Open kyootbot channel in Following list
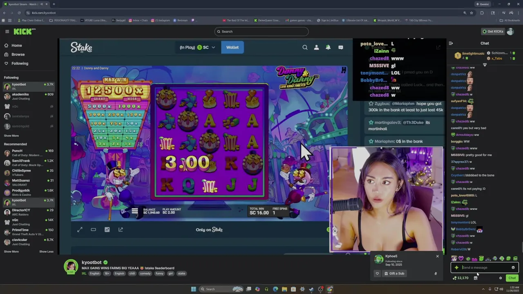 click(x=29, y=87)
